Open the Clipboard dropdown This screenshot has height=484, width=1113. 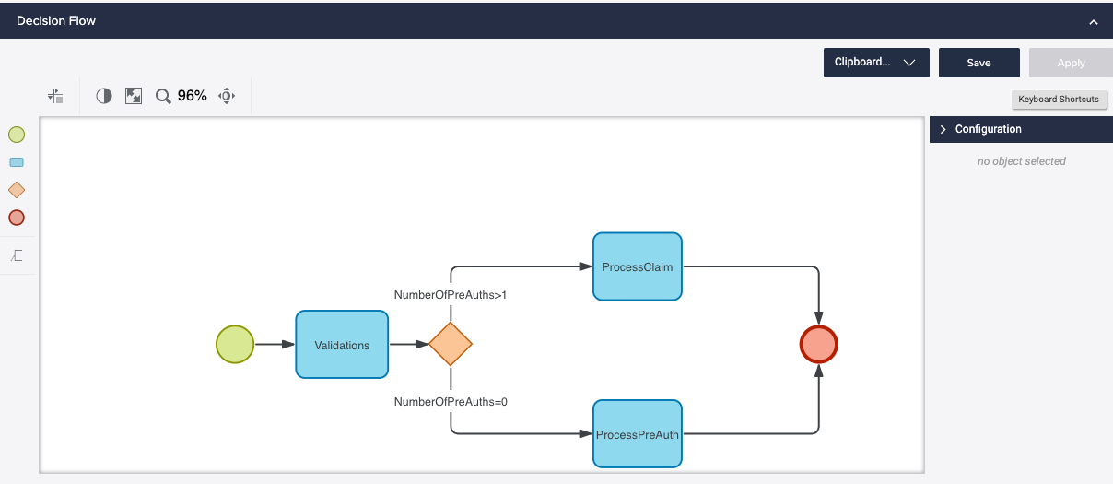tap(875, 63)
